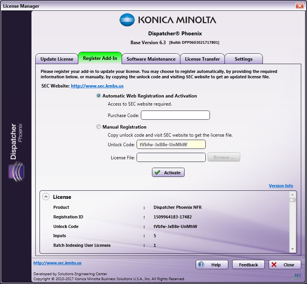Image resolution: width=307 pixels, height=284 pixels.
Task: Click the Build DPP0603021717801 text
Action: tap(194, 43)
